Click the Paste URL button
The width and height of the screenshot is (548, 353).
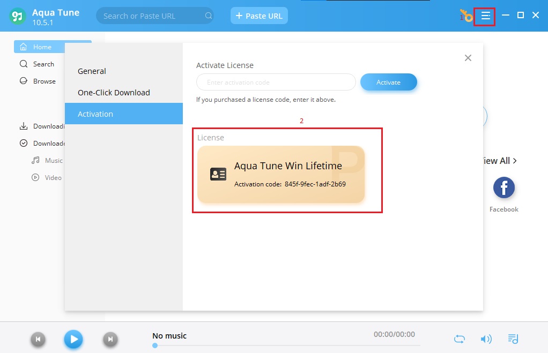259,16
